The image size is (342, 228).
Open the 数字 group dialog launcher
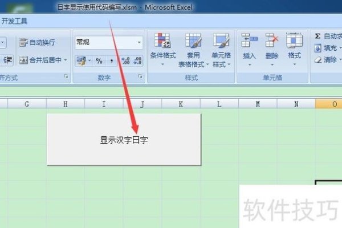(140, 76)
